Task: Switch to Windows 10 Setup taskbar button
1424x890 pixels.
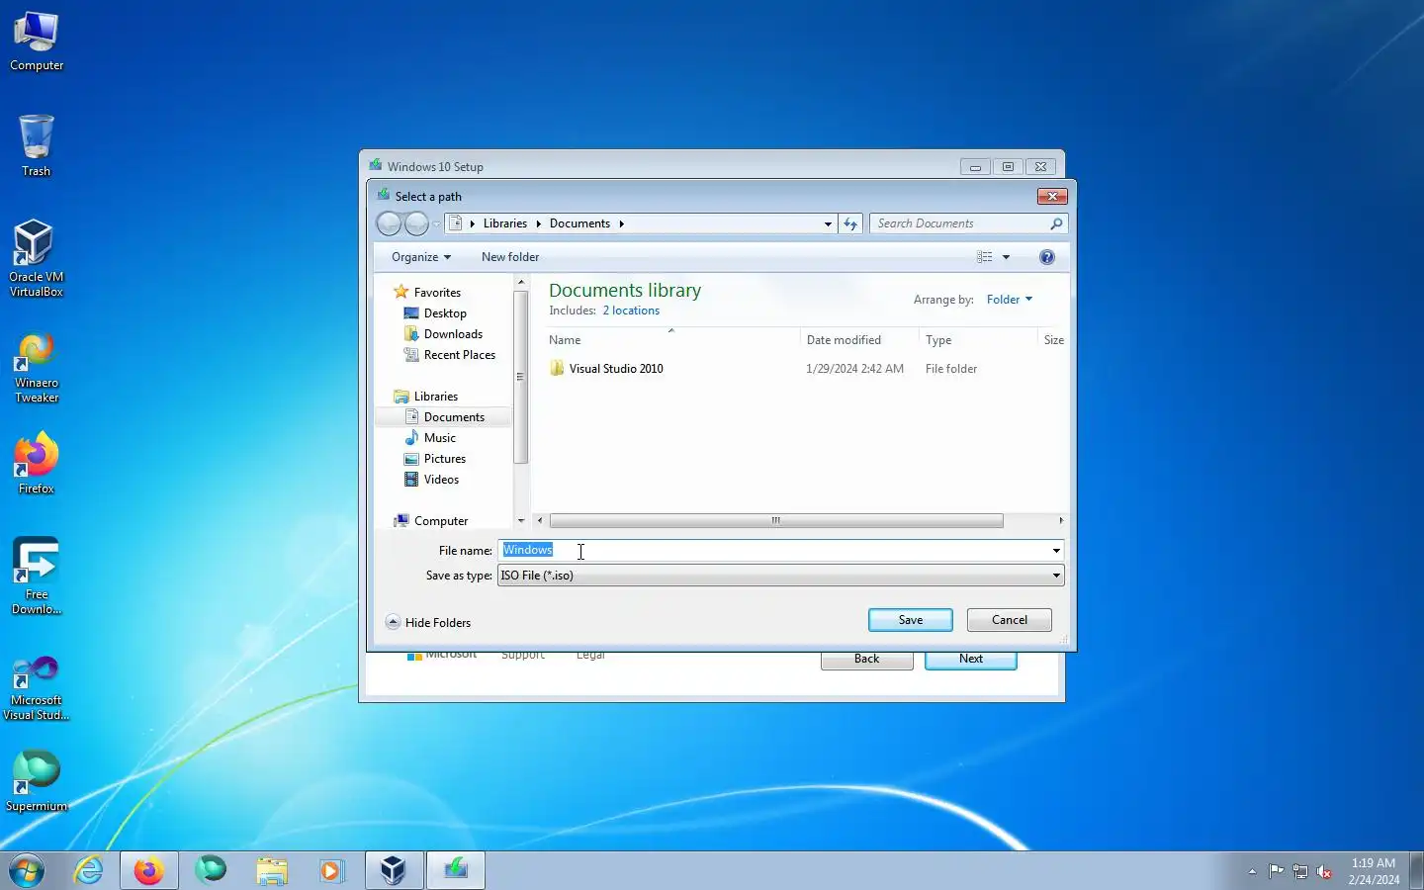Action: 456,870
